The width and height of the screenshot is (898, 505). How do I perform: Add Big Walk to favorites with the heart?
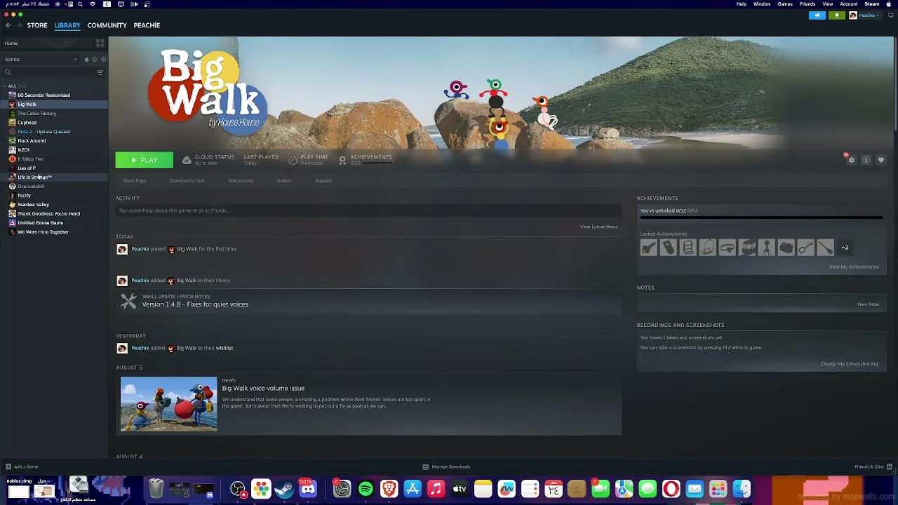(880, 161)
